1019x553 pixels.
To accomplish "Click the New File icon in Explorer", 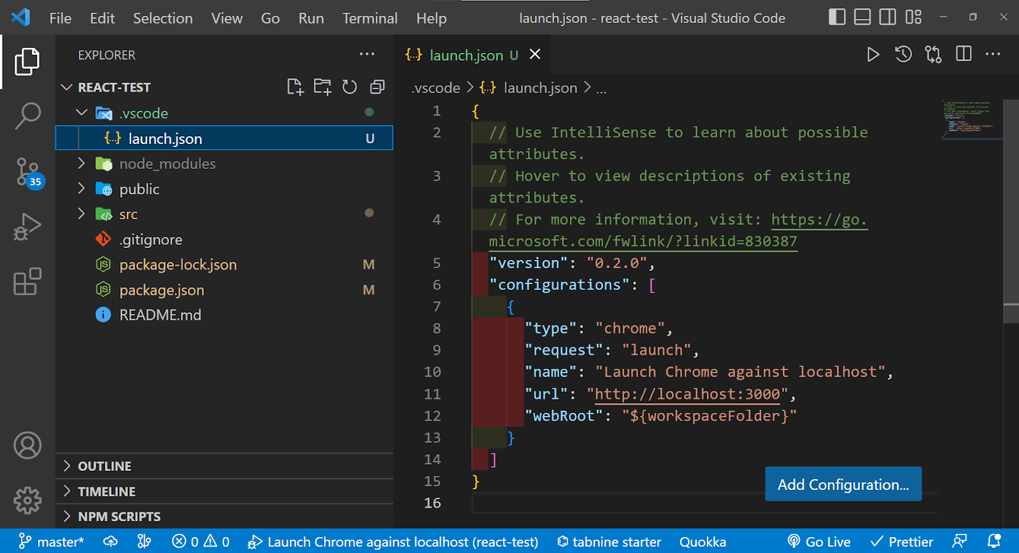I will click(295, 87).
